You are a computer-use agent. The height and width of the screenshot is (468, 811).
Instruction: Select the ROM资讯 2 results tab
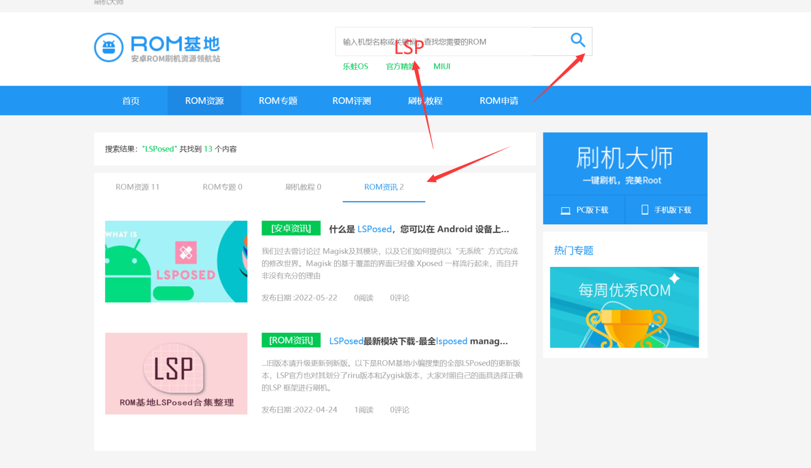coord(384,187)
